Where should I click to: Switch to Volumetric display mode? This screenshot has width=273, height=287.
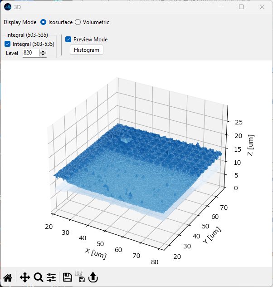click(x=78, y=22)
